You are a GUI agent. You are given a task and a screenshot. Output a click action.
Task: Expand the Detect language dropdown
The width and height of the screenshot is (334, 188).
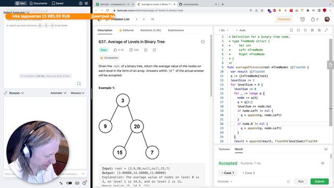coord(16,13)
